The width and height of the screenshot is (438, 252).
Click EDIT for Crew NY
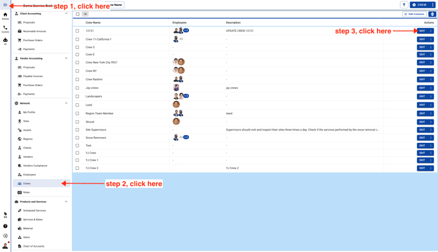(x=422, y=71)
